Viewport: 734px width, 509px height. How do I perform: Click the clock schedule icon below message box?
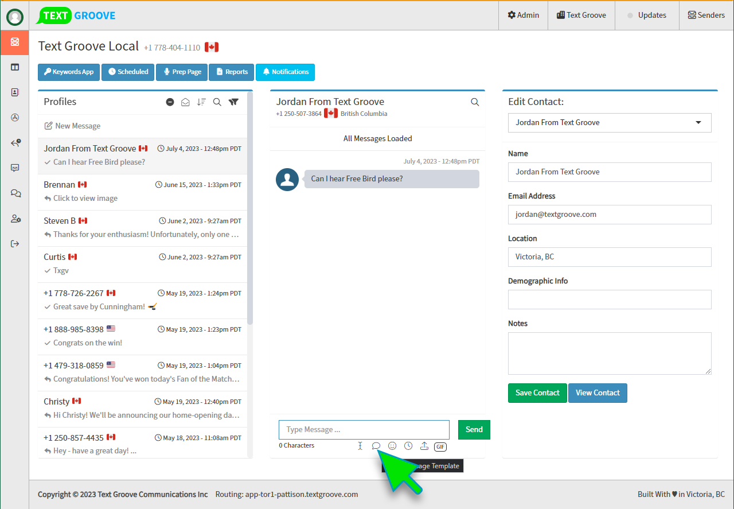pos(408,446)
